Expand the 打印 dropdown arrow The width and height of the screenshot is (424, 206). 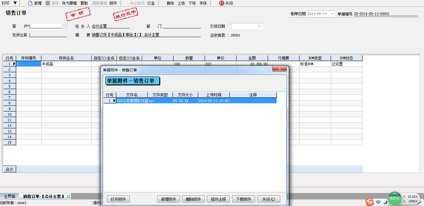pos(15,3)
